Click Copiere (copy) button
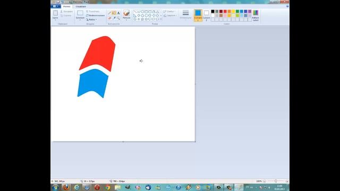 pos(66,15)
